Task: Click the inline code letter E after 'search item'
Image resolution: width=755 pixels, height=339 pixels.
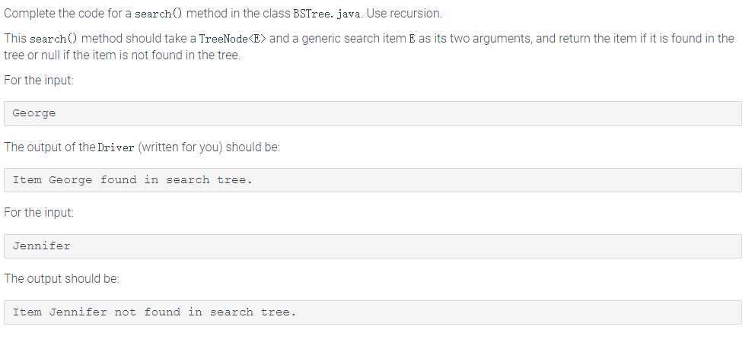Action: (x=412, y=39)
